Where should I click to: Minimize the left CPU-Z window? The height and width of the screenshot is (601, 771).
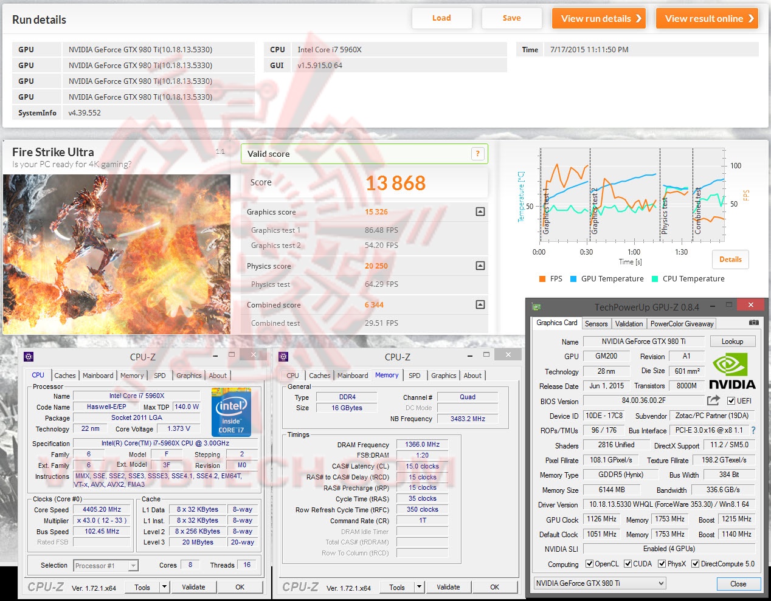[x=216, y=356]
